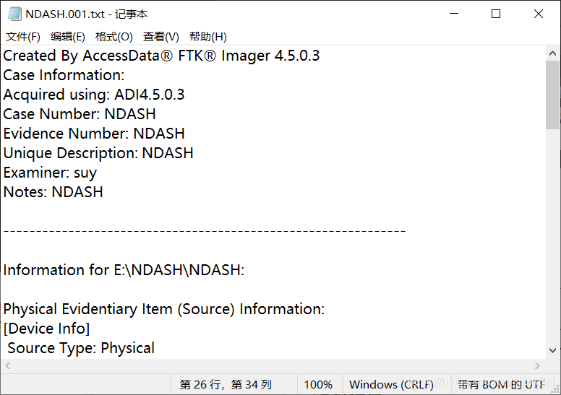Click the Notepad icon in title bar
Screen dimensions: 561x395
[14, 14]
